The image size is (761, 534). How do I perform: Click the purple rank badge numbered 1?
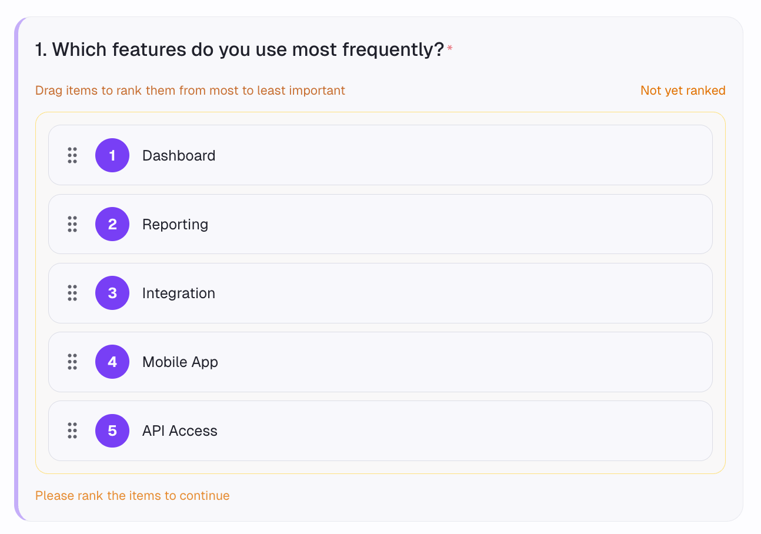112,155
